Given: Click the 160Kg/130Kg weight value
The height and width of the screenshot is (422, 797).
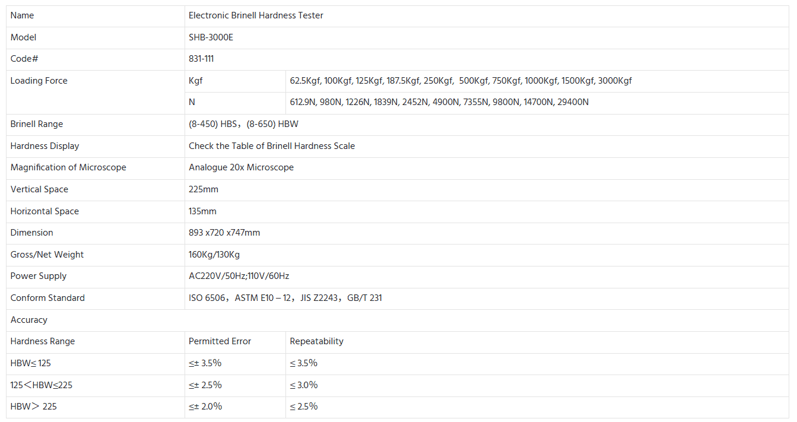Looking at the screenshot, I should (x=214, y=255).
